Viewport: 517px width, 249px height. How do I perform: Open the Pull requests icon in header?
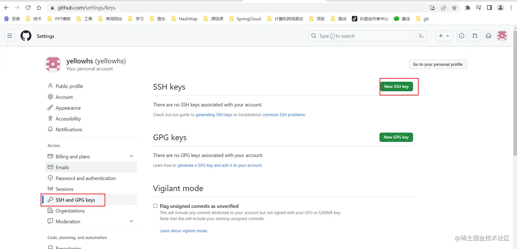click(475, 36)
